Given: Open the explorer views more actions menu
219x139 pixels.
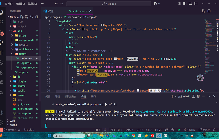Looking at the screenshot, I should pyautogui.click(x=37, y=11).
